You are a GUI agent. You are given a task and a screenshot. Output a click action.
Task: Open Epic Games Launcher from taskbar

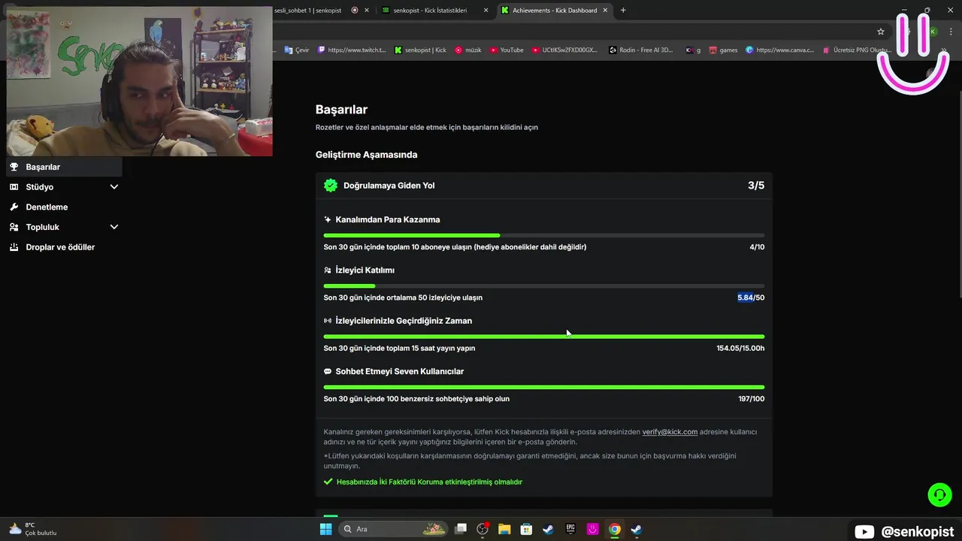point(570,529)
